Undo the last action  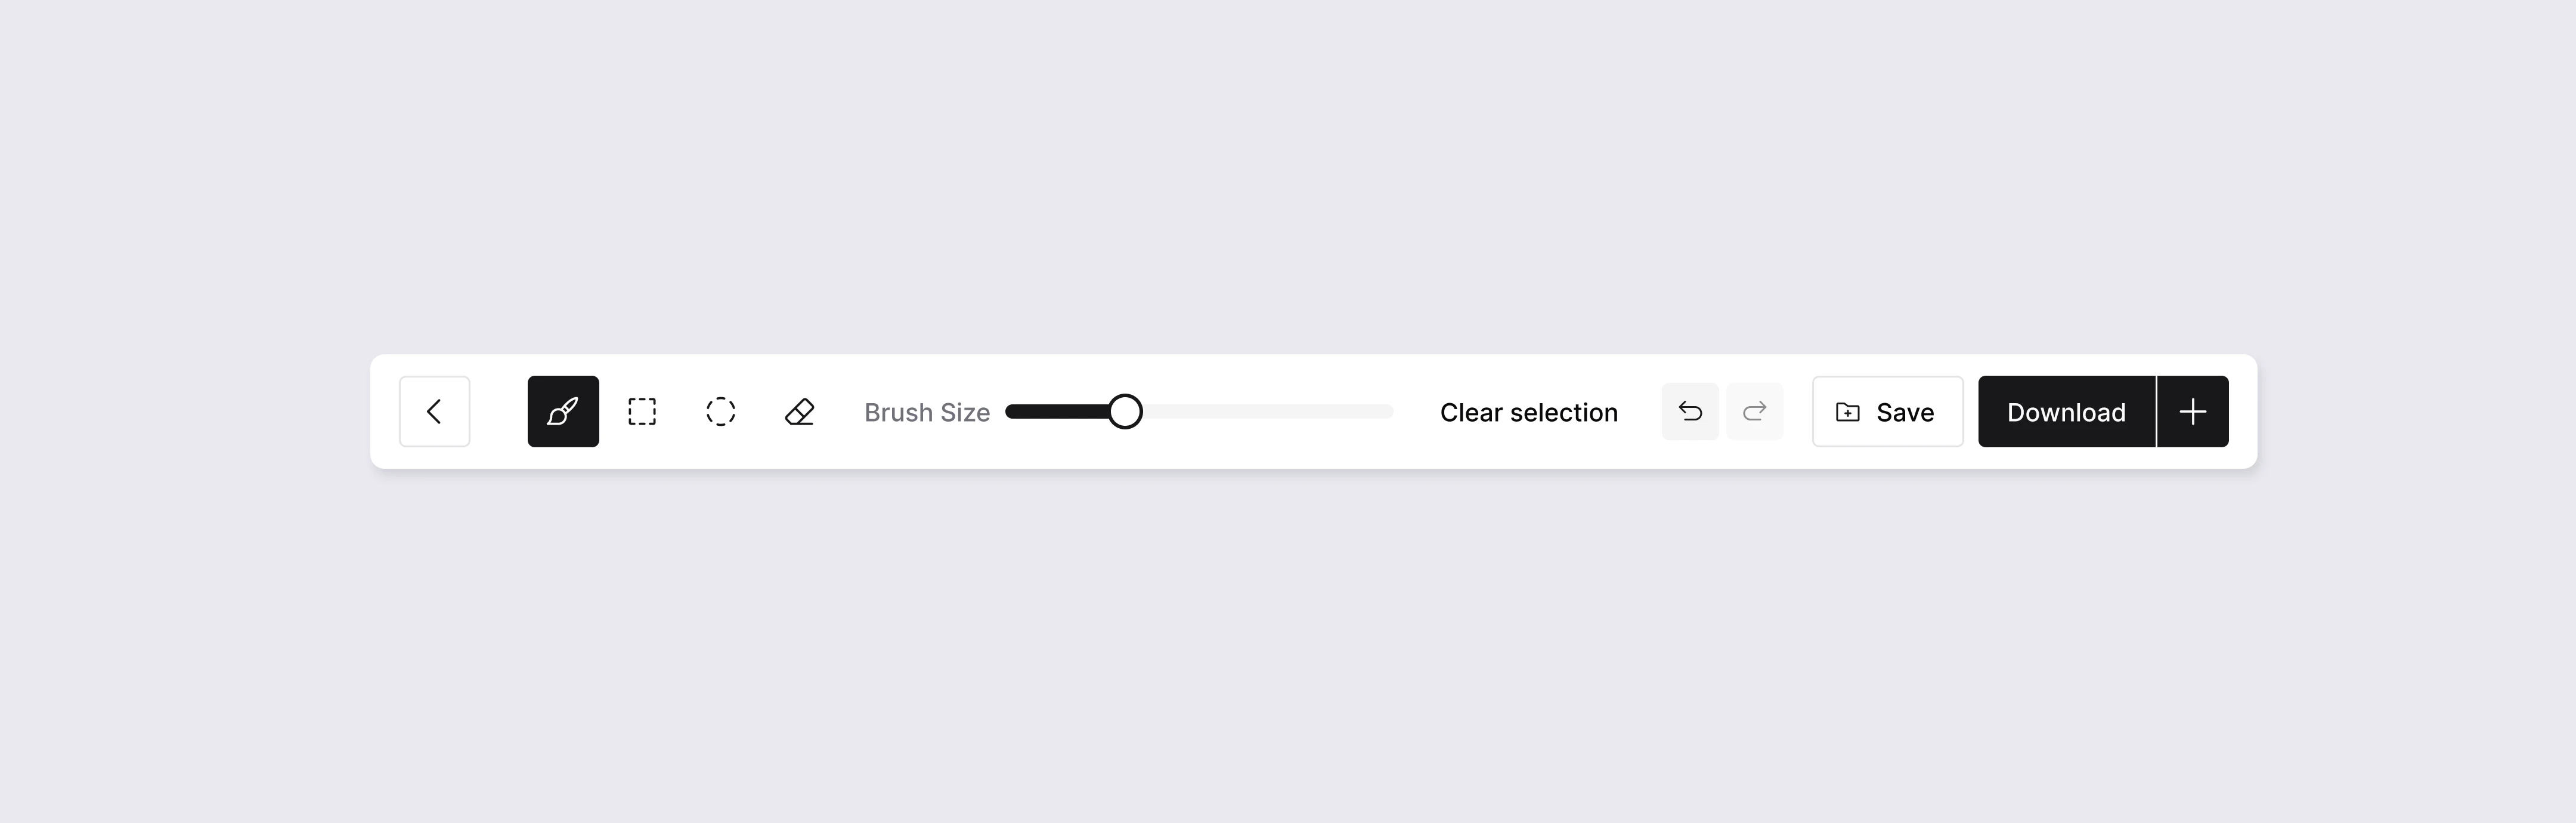tap(1690, 411)
